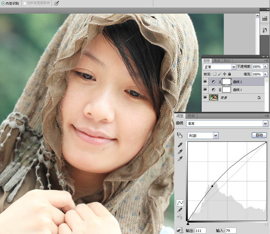Switch to the 图层 tab
270x234 pixels.
point(207,61)
